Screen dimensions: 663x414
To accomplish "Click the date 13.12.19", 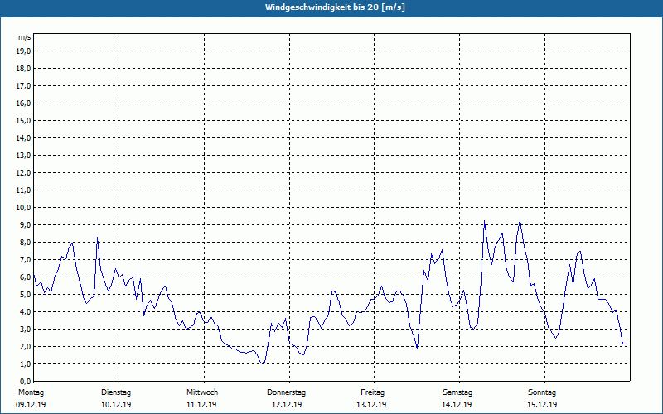I will click(371, 405).
